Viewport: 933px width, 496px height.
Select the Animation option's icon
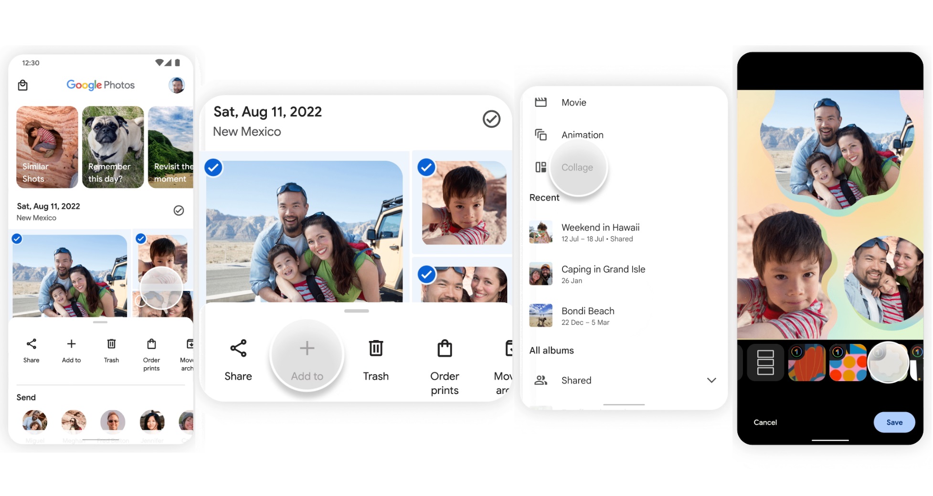click(541, 135)
